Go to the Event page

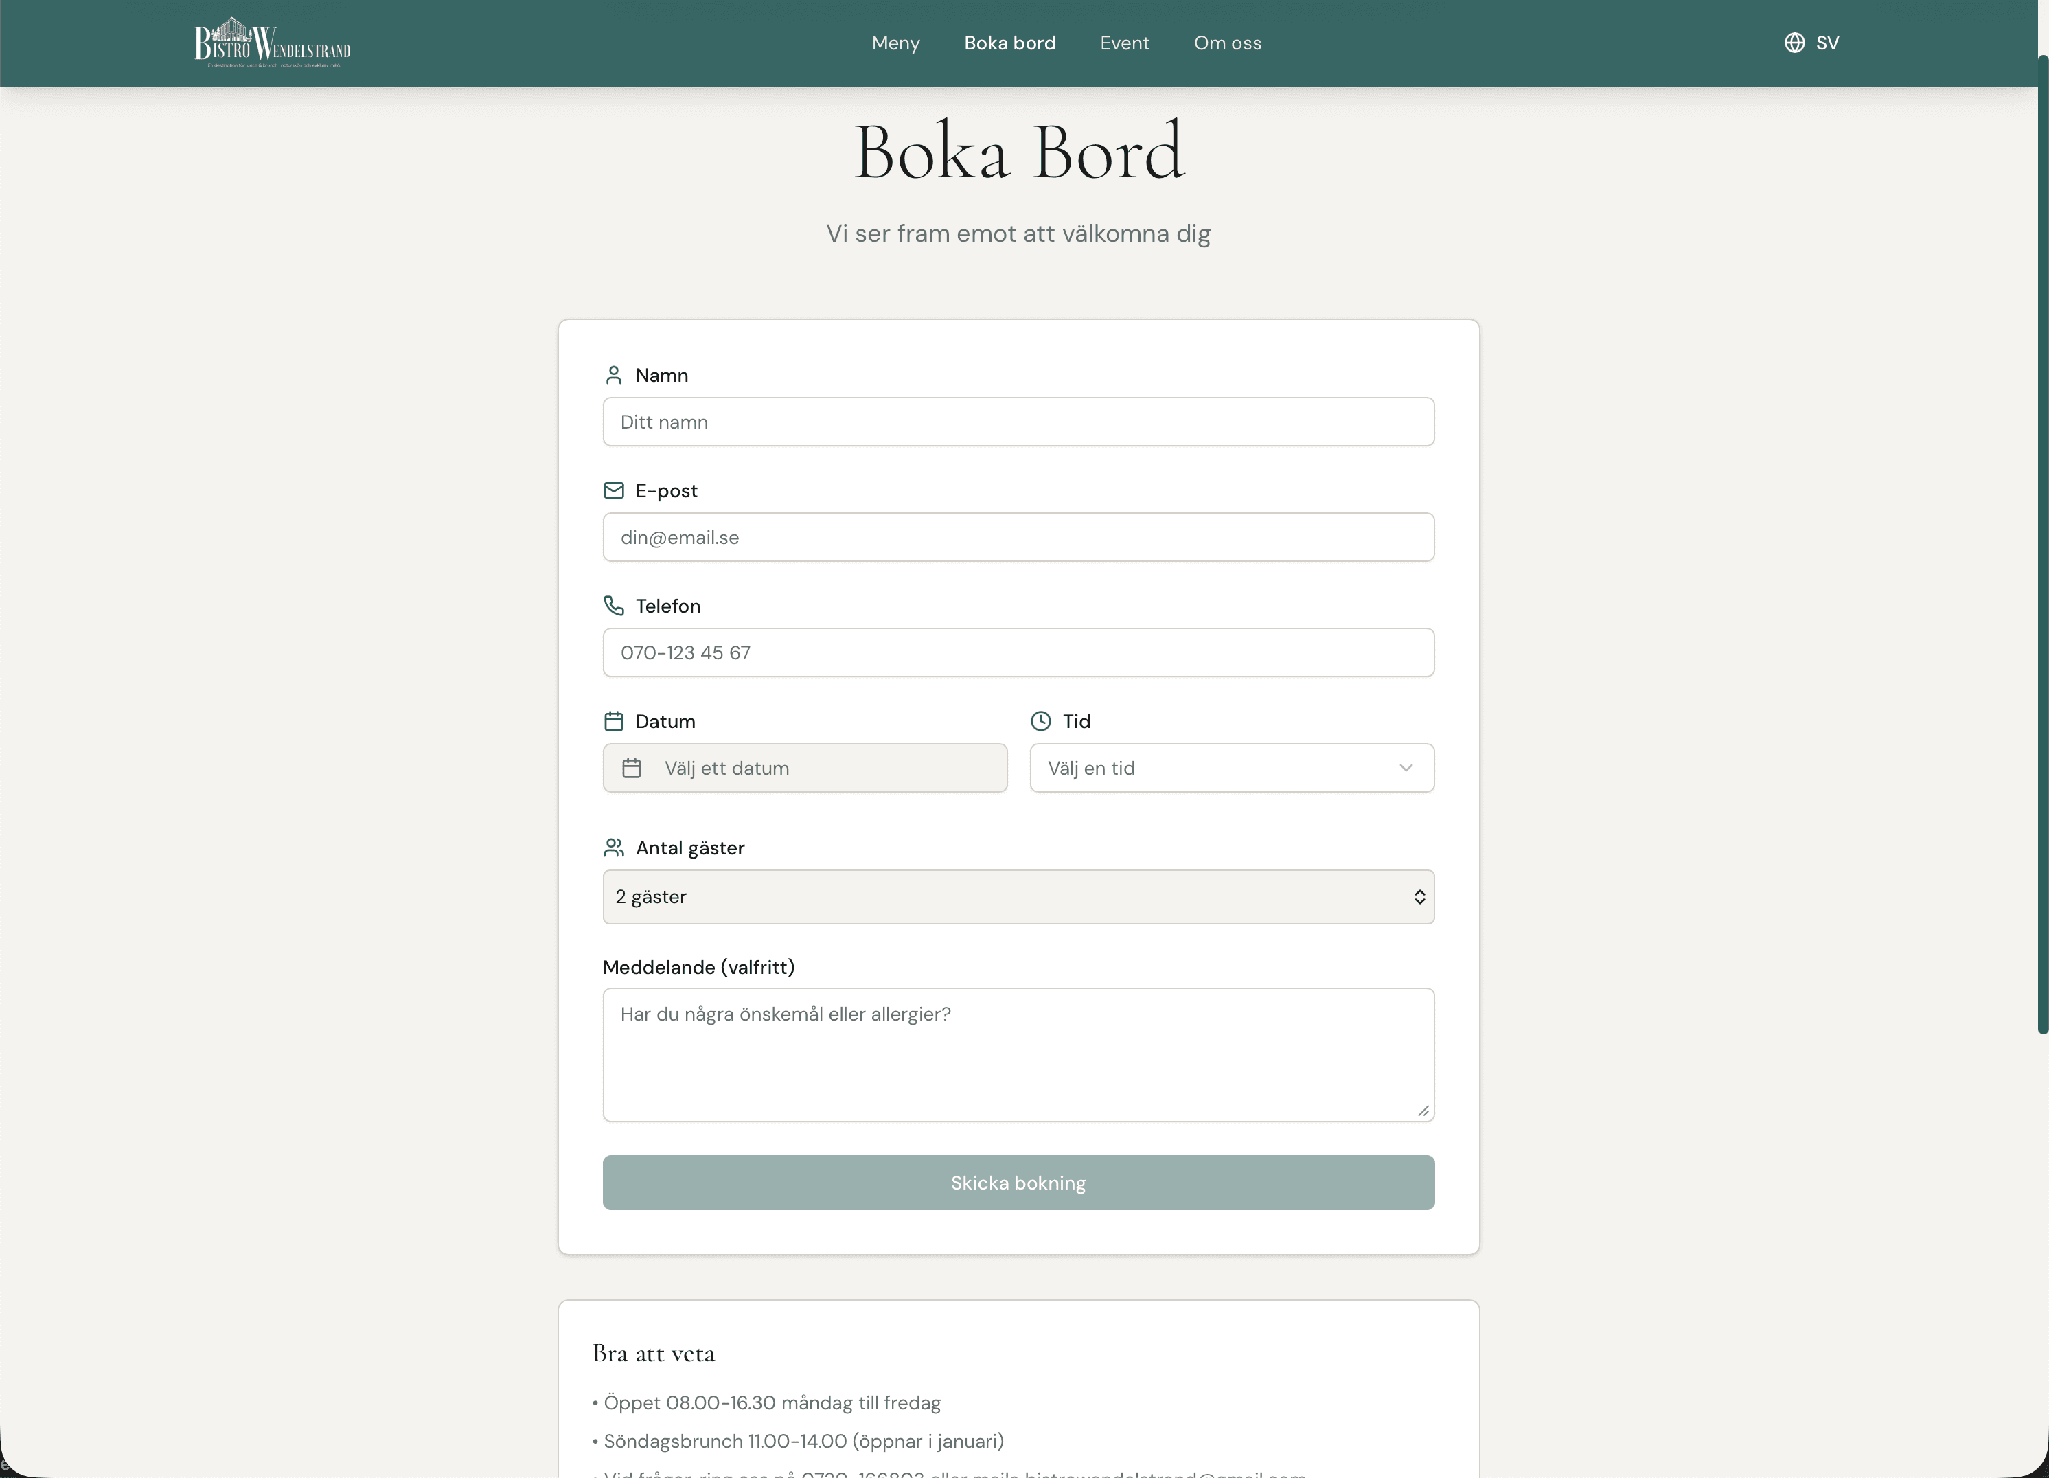pos(1124,43)
